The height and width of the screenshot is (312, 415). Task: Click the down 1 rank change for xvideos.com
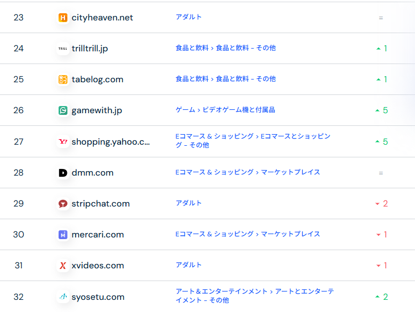point(382,266)
